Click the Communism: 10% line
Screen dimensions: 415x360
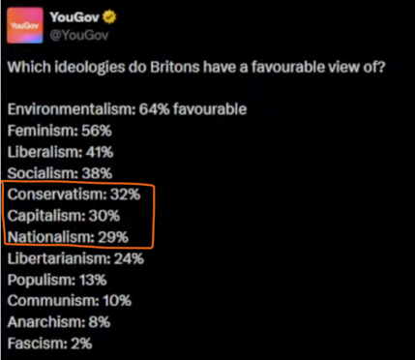pos(70,301)
